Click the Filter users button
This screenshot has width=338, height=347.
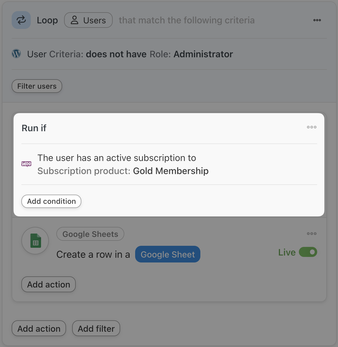37,86
